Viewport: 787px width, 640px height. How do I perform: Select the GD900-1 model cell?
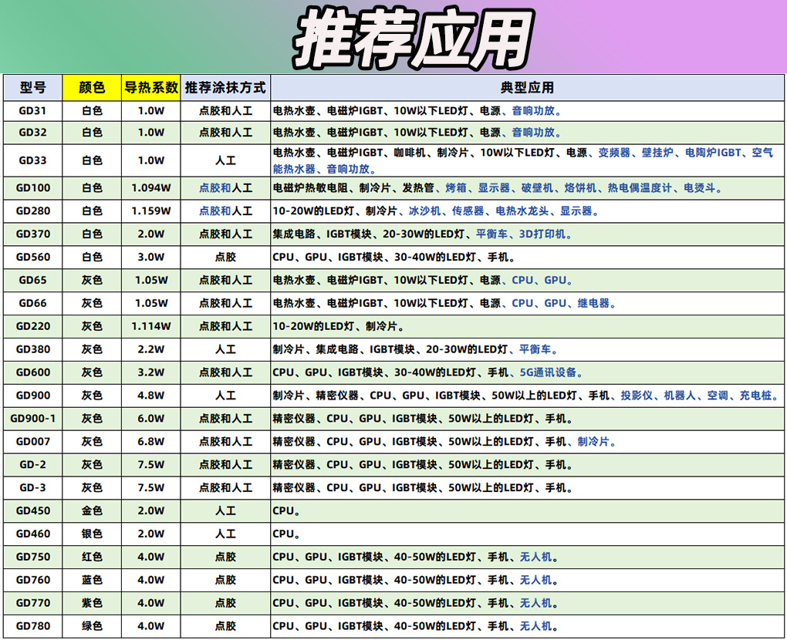[x=32, y=419]
